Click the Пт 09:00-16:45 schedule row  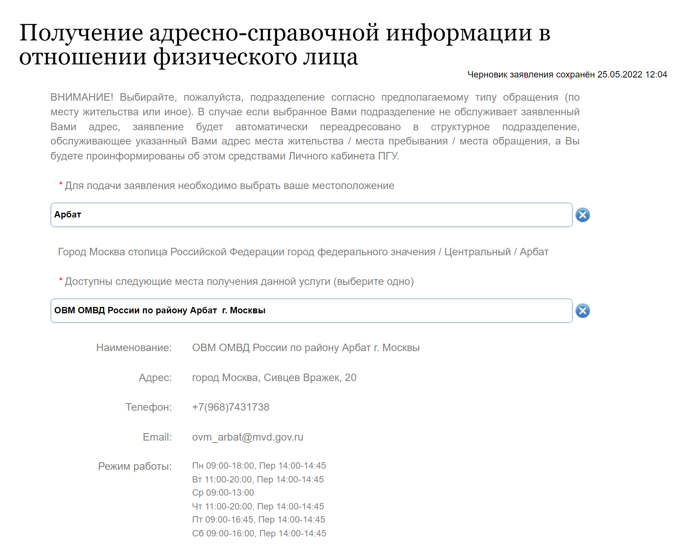259,520
